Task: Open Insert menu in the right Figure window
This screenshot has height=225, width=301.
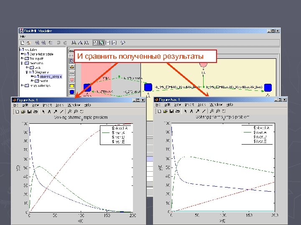Action: (189, 105)
